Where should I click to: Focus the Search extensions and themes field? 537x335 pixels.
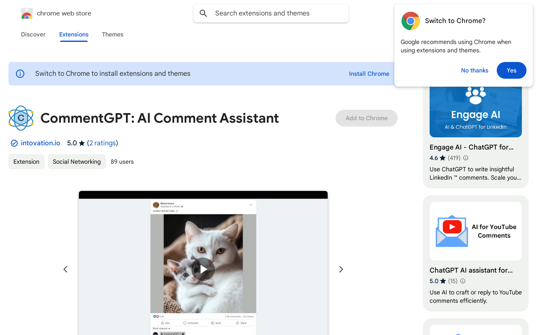[x=277, y=13]
